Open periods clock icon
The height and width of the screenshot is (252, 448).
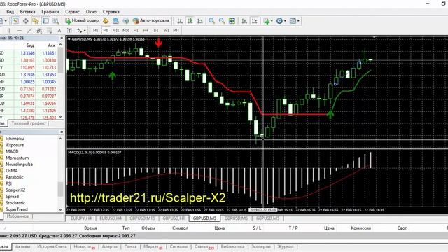(x=279, y=21)
